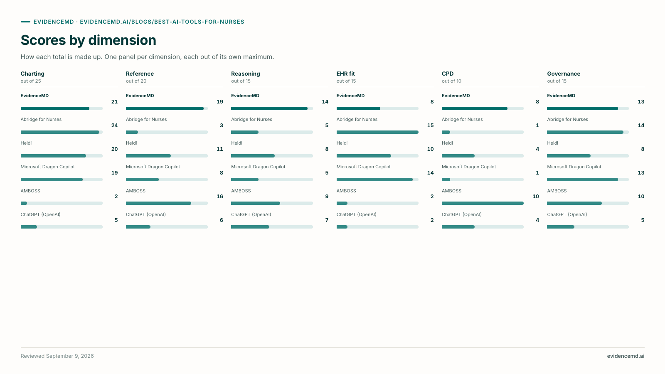Click Abridge for Nurses label under Governance
This screenshot has width=665, height=374.
(568, 119)
